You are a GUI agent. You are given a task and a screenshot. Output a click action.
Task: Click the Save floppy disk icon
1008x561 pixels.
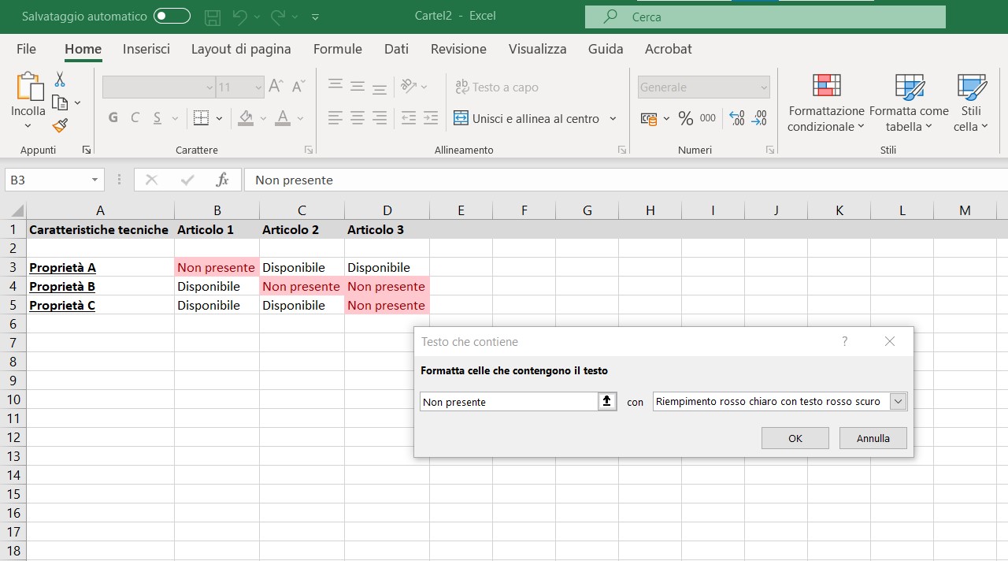(x=212, y=17)
